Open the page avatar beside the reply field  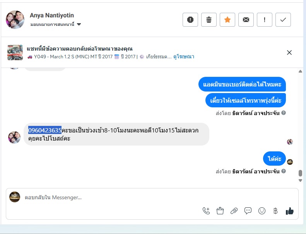[x=15, y=197]
